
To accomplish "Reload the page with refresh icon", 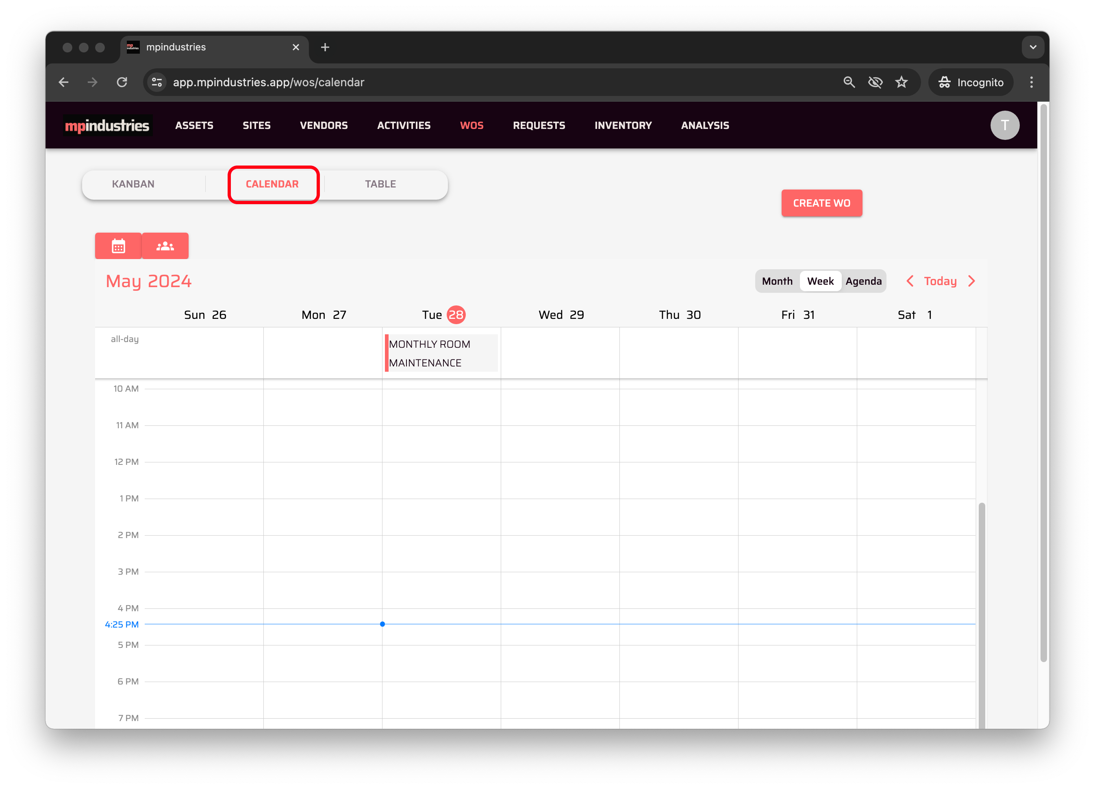I will 122,82.
